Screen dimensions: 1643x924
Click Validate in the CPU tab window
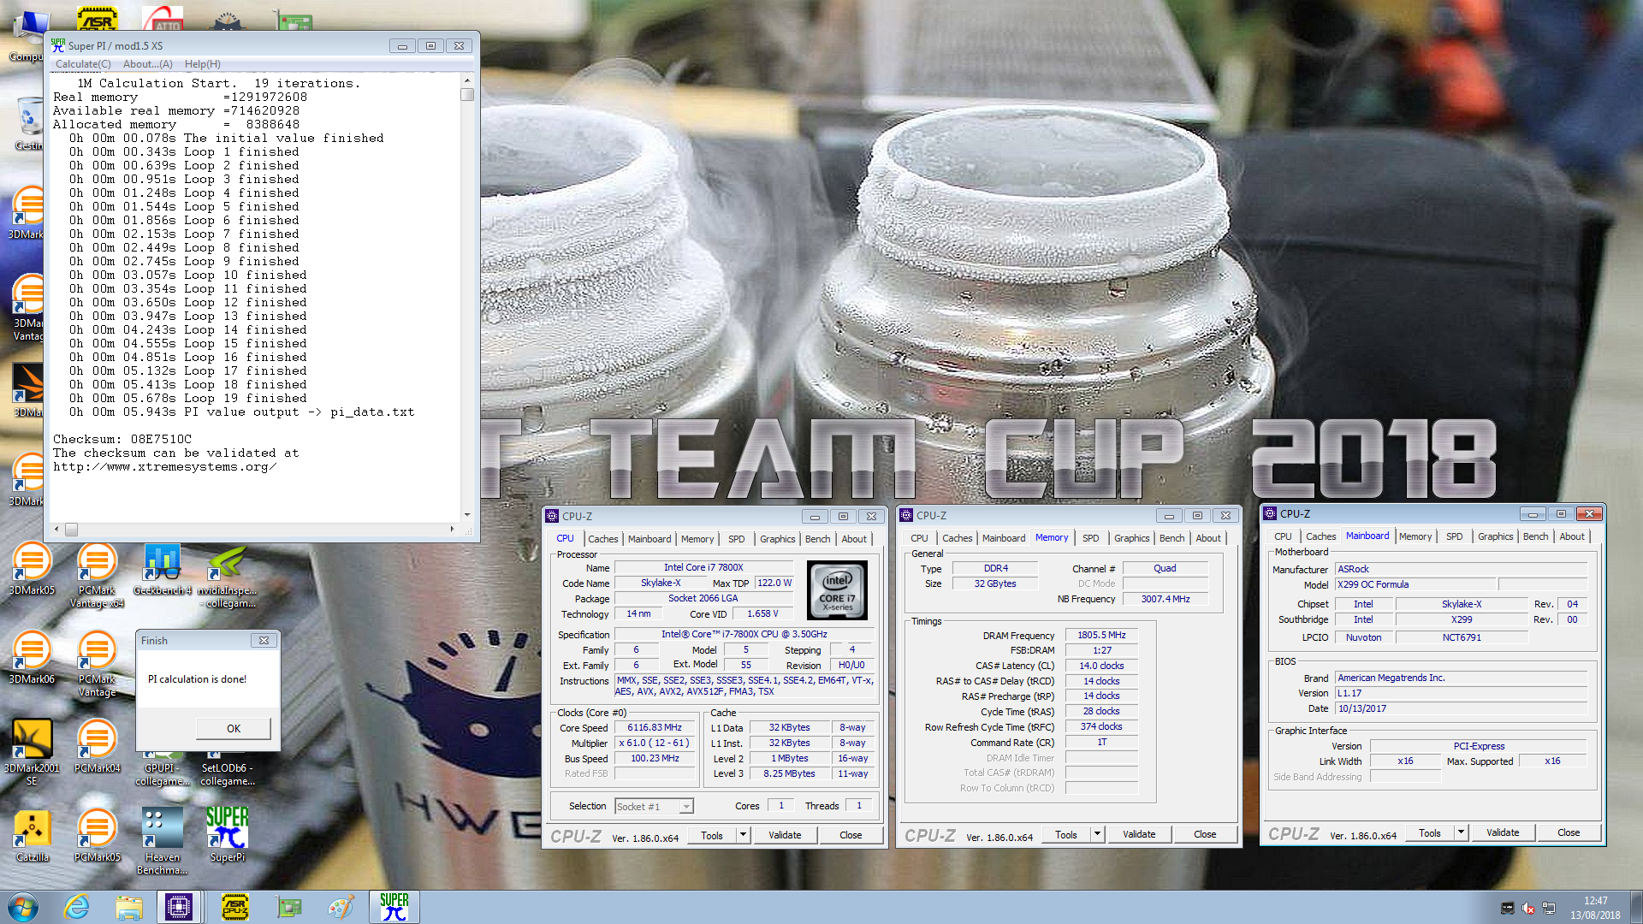pyautogui.click(x=785, y=835)
